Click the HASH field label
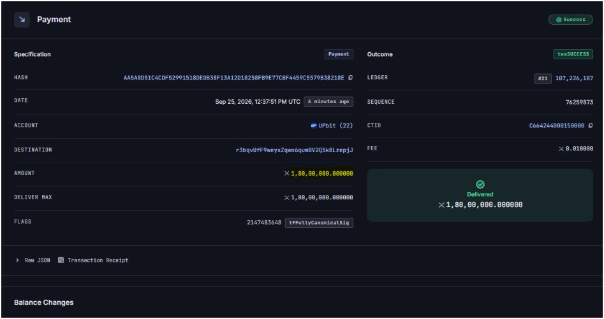Image resolution: width=604 pixels, height=319 pixels. [x=21, y=78]
